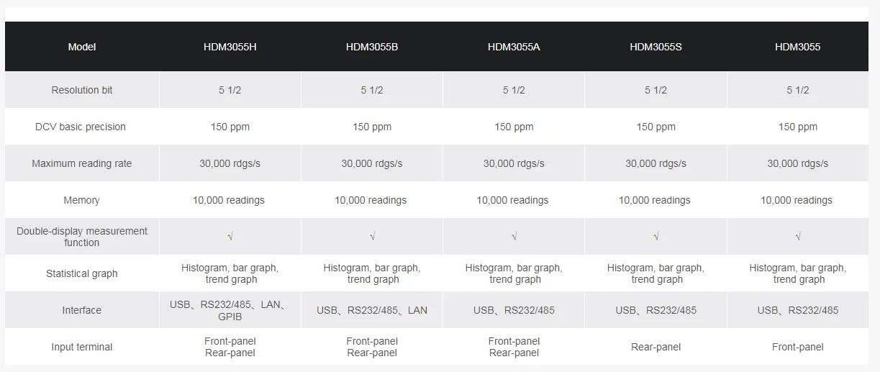Image resolution: width=880 pixels, height=372 pixels.
Task: Click the checkmark under HDM3055H double-display
Action: (230, 237)
